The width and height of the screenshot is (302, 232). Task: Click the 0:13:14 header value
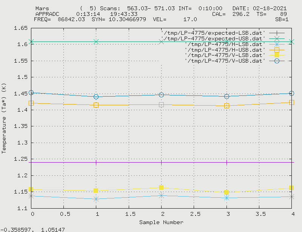88,14
